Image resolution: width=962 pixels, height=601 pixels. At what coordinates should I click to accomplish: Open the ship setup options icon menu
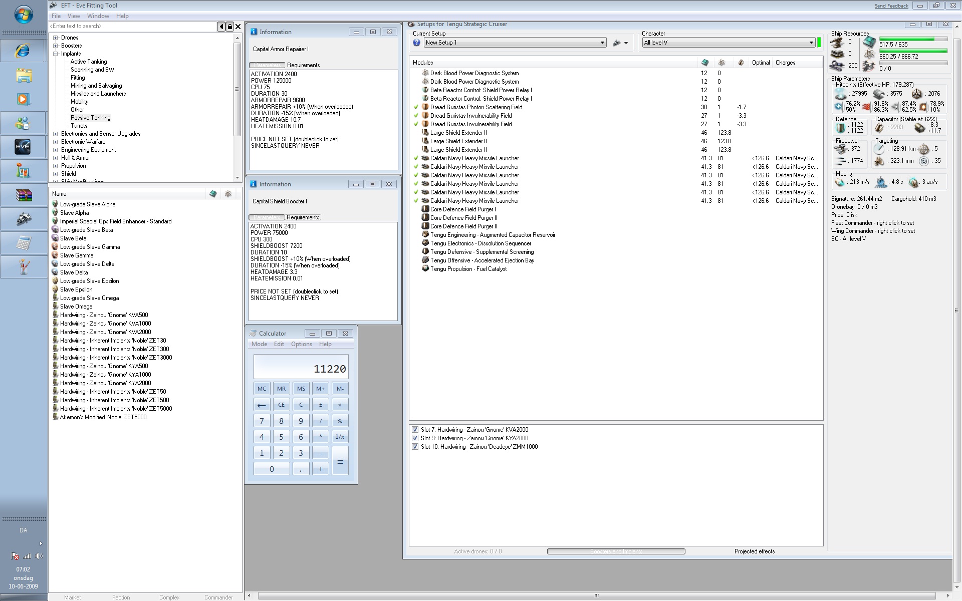click(620, 43)
